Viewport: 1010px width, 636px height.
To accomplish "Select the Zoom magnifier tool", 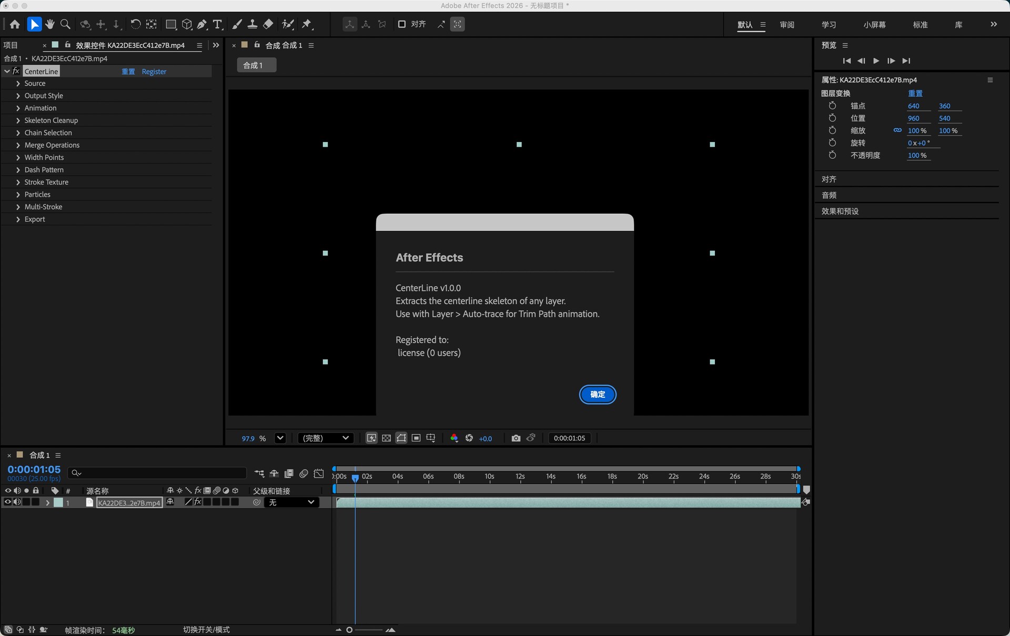I will click(66, 24).
